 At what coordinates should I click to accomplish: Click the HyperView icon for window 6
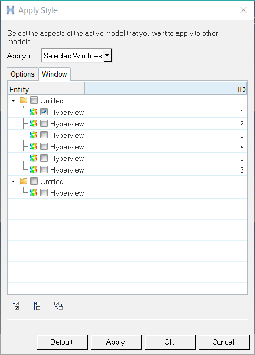click(34, 169)
